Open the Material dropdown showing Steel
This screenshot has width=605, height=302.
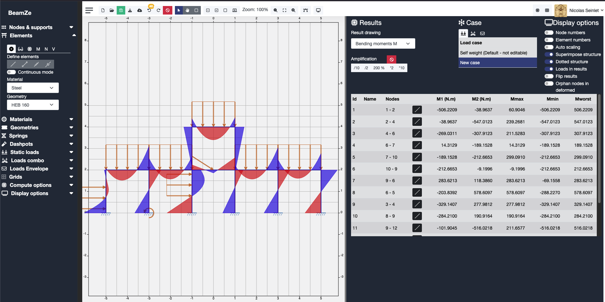tap(33, 88)
